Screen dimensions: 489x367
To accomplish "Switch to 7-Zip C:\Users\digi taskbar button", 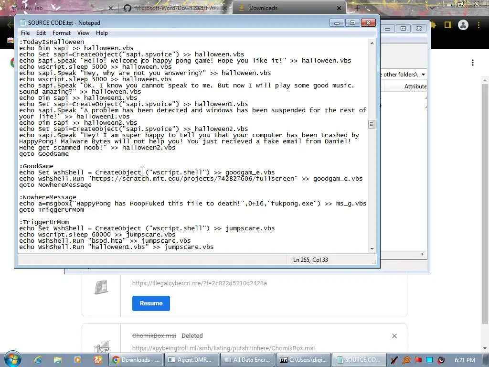I will [303, 360].
